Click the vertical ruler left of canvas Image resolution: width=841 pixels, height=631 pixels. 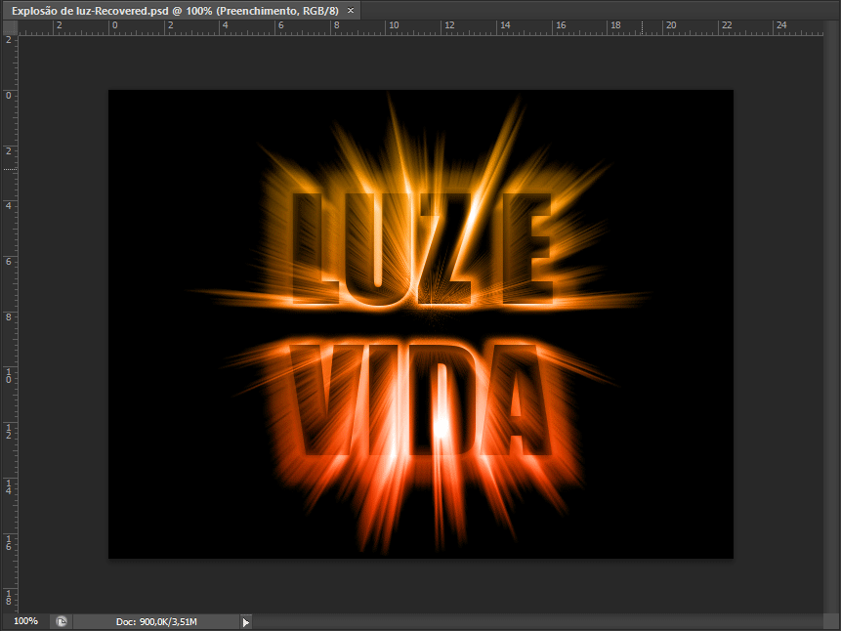pos(9,322)
